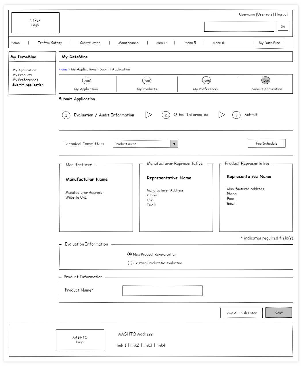Open the Traffic Safety menu
The width and height of the screenshot is (302, 366).
point(49,43)
